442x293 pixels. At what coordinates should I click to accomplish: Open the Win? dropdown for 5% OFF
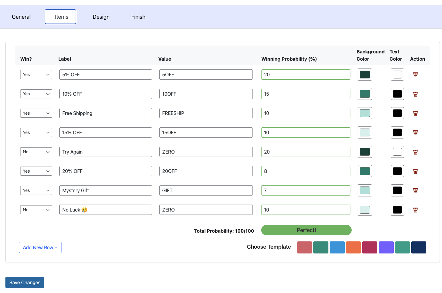pyautogui.click(x=36, y=75)
